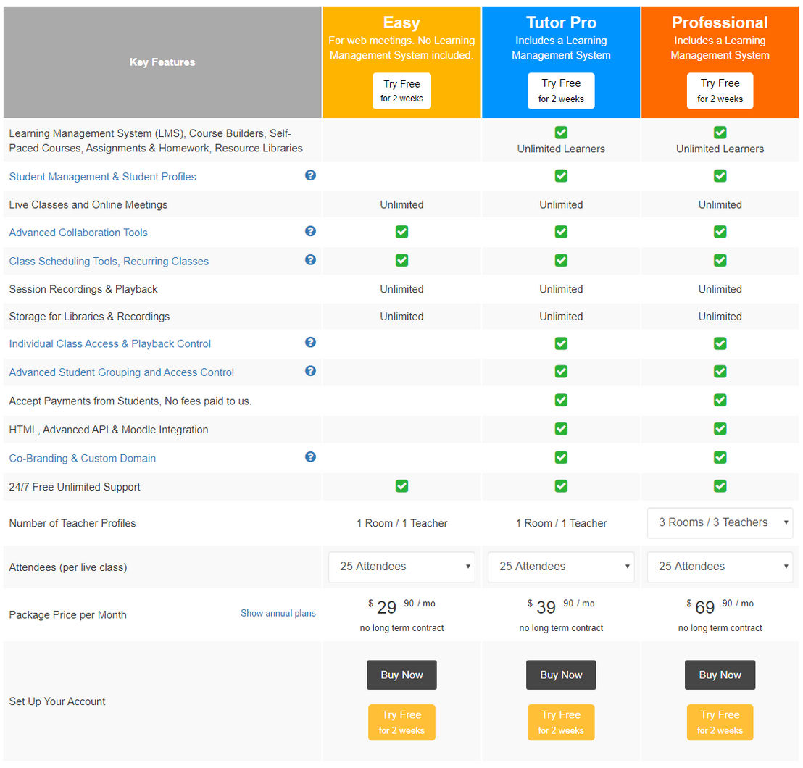Click the Easy plan title heading
The height and width of the screenshot is (768, 803).
tap(402, 22)
